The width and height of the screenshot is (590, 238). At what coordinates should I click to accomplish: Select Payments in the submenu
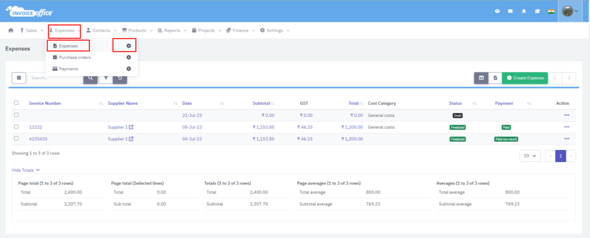pyautogui.click(x=66, y=69)
